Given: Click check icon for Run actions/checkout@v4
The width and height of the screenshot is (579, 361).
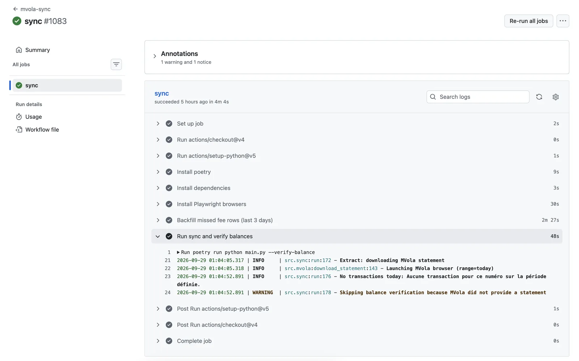Looking at the screenshot, I should coord(169,140).
